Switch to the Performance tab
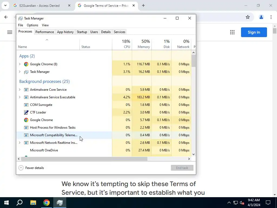 [x=45, y=32]
